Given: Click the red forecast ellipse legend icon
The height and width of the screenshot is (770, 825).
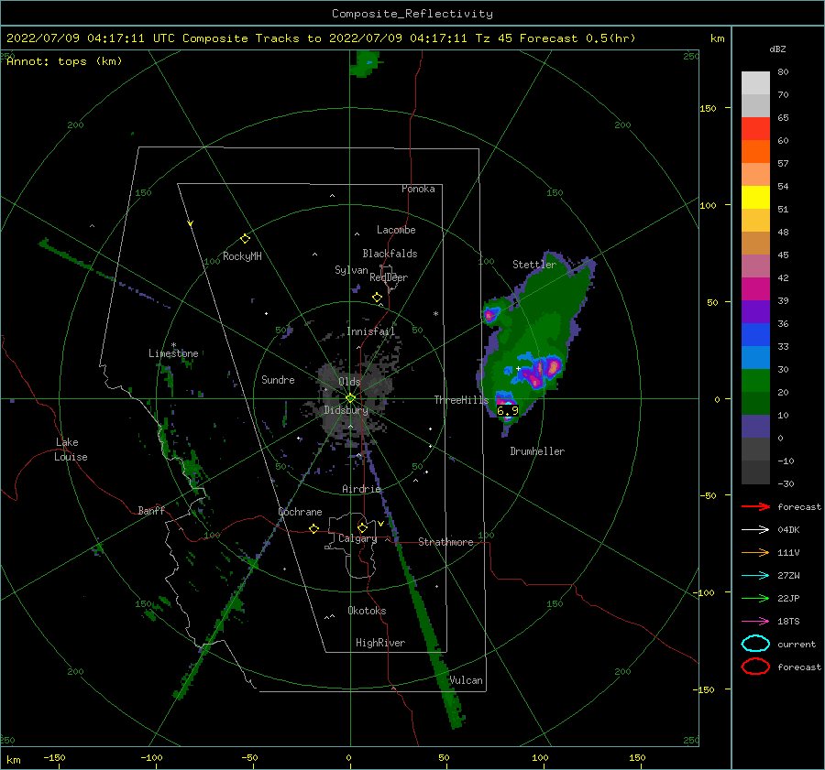Looking at the screenshot, I should [x=755, y=667].
